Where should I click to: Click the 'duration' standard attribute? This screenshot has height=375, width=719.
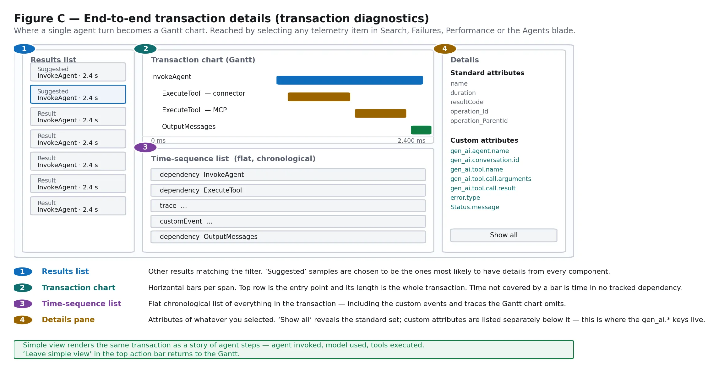coord(463,93)
